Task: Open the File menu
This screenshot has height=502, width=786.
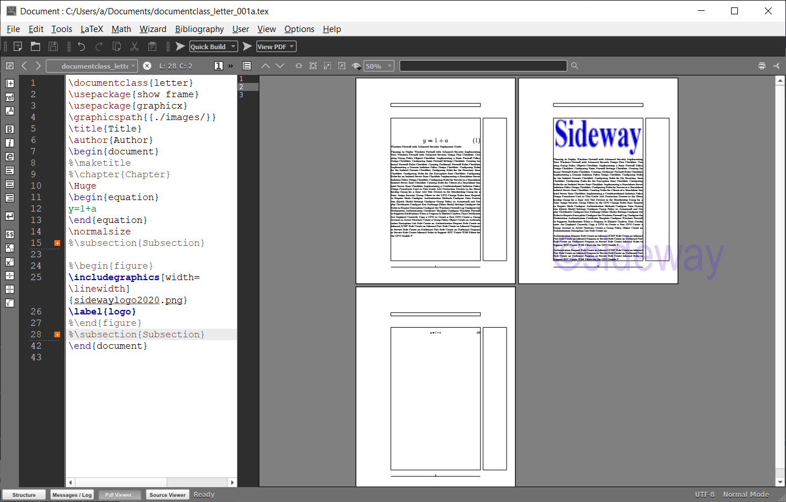Action: click(x=13, y=29)
